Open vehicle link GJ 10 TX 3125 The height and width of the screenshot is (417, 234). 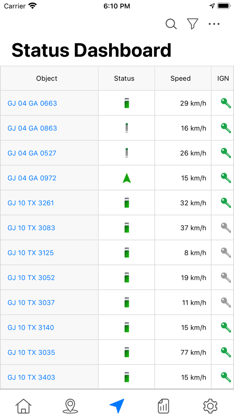pos(31,253)
